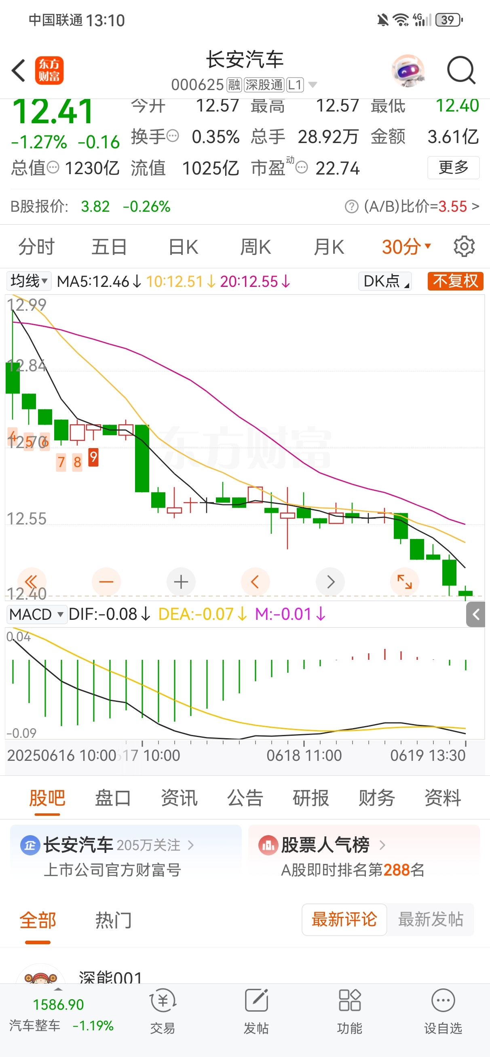Open the 资讯 tab
The width and height of the screenshot is (490, 1057).
click(179, 798)
